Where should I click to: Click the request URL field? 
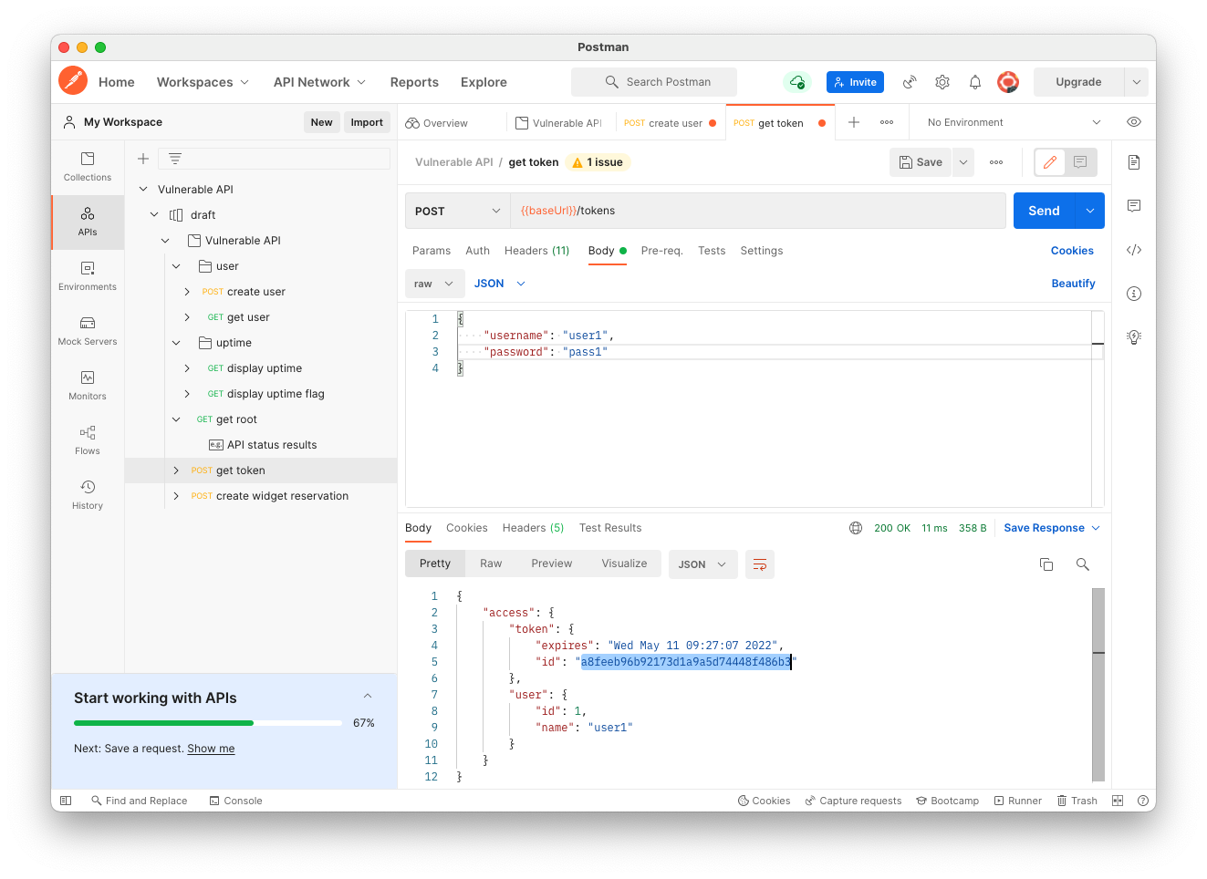(758, 211)
